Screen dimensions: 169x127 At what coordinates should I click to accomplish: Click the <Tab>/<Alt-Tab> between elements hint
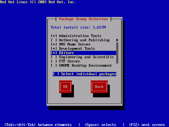pyautogui.click(x=38, y=125)
